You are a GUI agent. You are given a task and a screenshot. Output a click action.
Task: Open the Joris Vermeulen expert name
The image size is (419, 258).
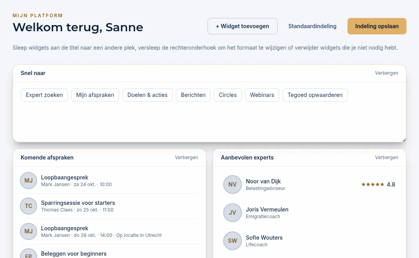tap(267, 210)
